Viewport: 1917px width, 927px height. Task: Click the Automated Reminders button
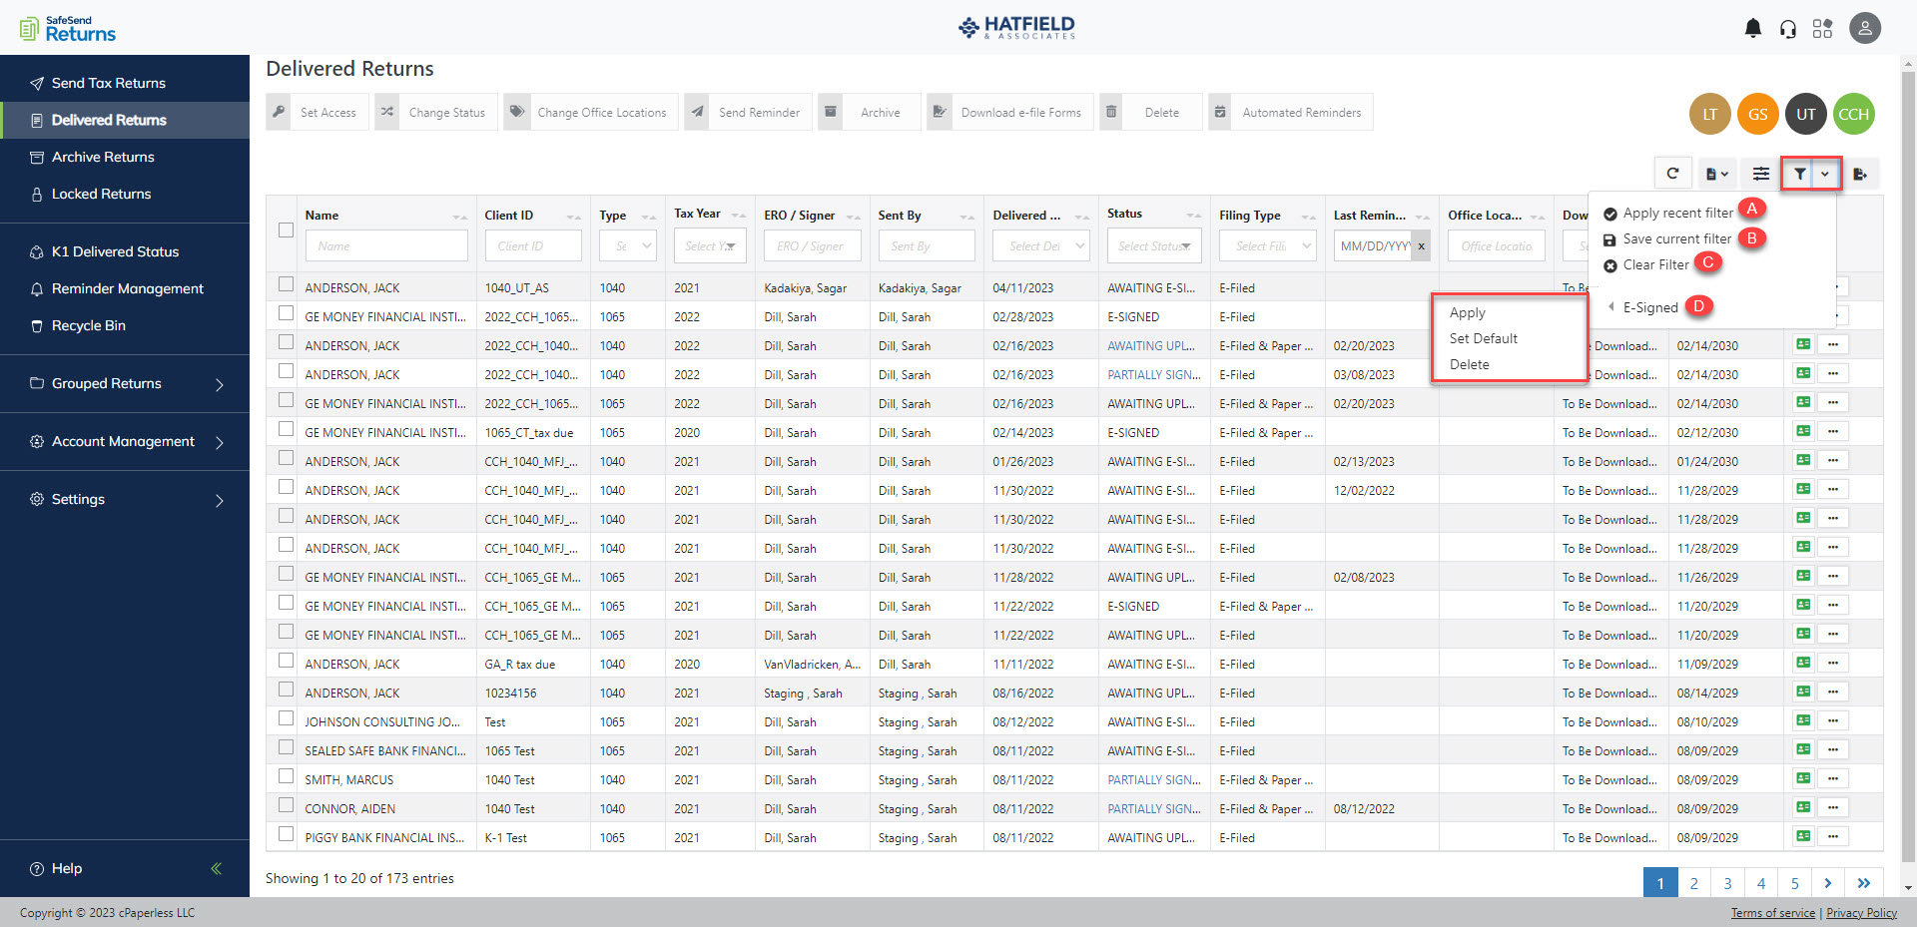click(x=1290, y=112)
